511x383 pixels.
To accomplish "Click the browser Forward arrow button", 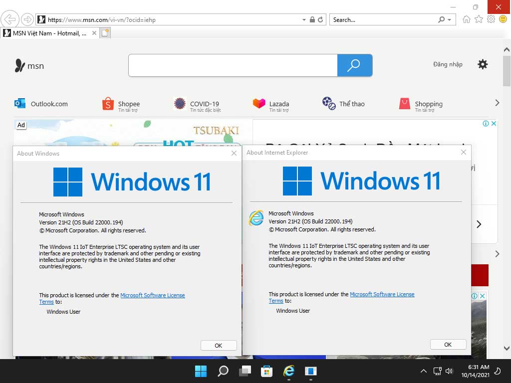I will [27, 19].
